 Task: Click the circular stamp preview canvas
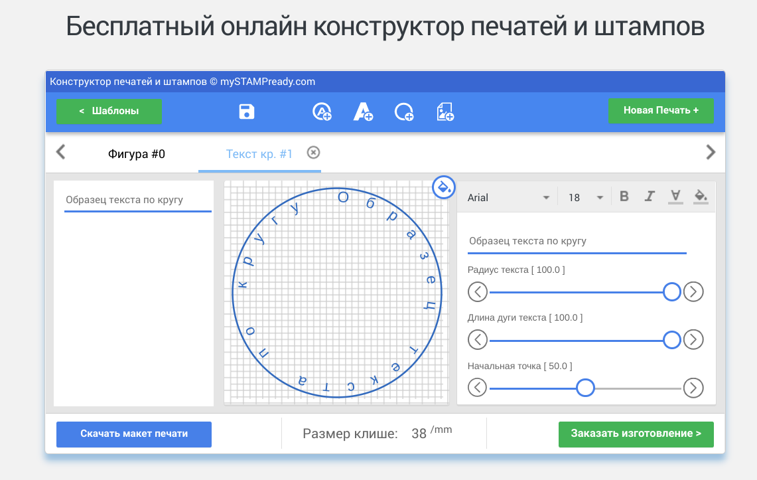tap(336, 293)
